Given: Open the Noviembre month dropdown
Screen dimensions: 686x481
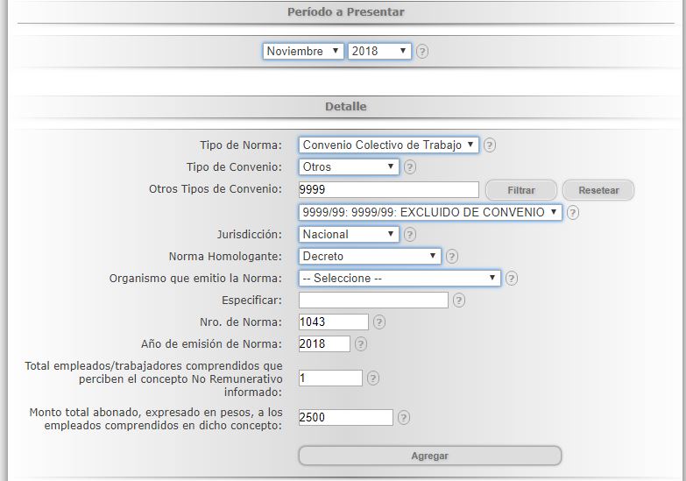Looking at the screenshot, I should click(303, 52).
